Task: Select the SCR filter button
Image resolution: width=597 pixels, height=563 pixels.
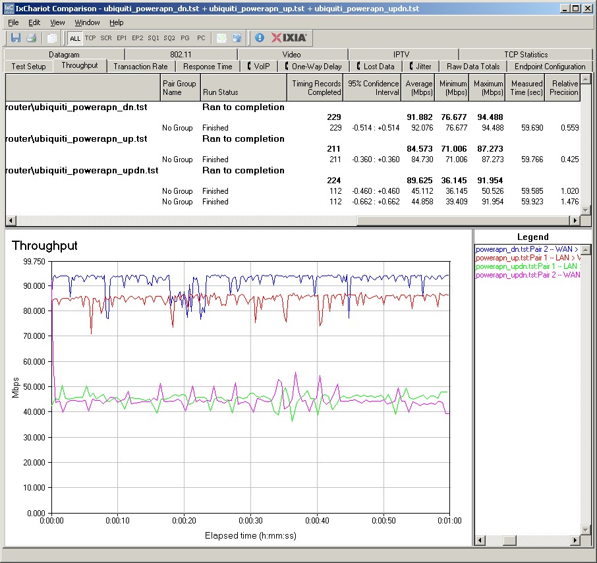Action: point(106,38)
